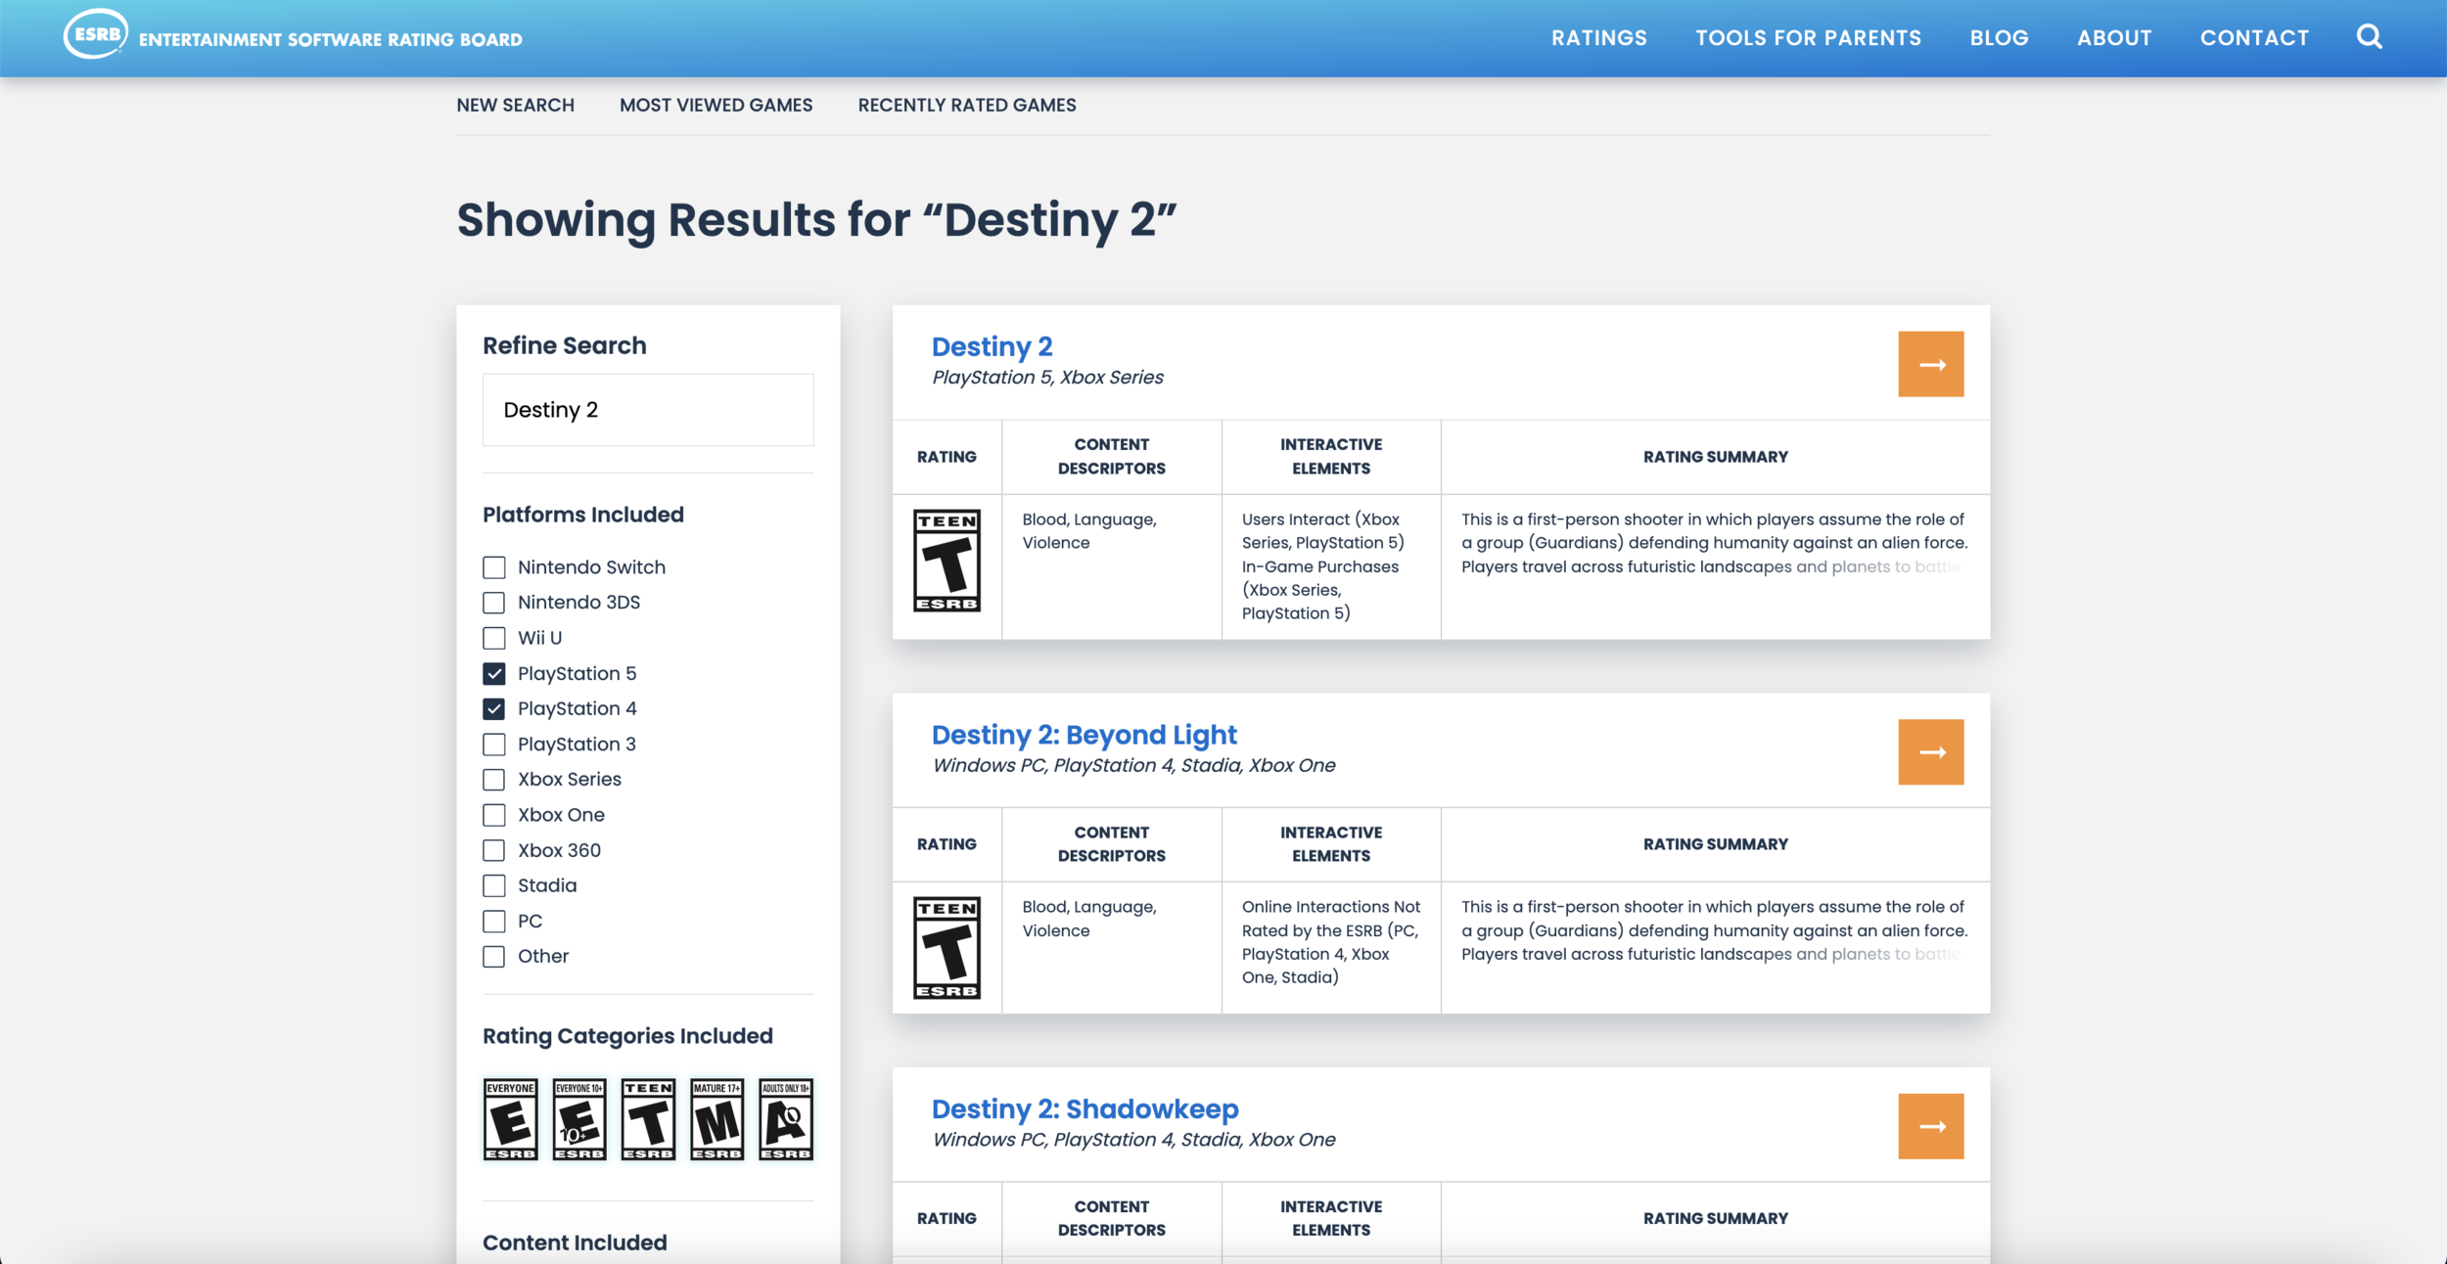
Task: Select the Mature 17+ rating icon
Action: [716, 1119]
